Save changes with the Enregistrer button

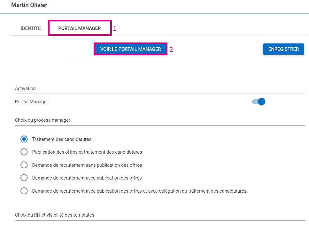(x=283, y=49)
